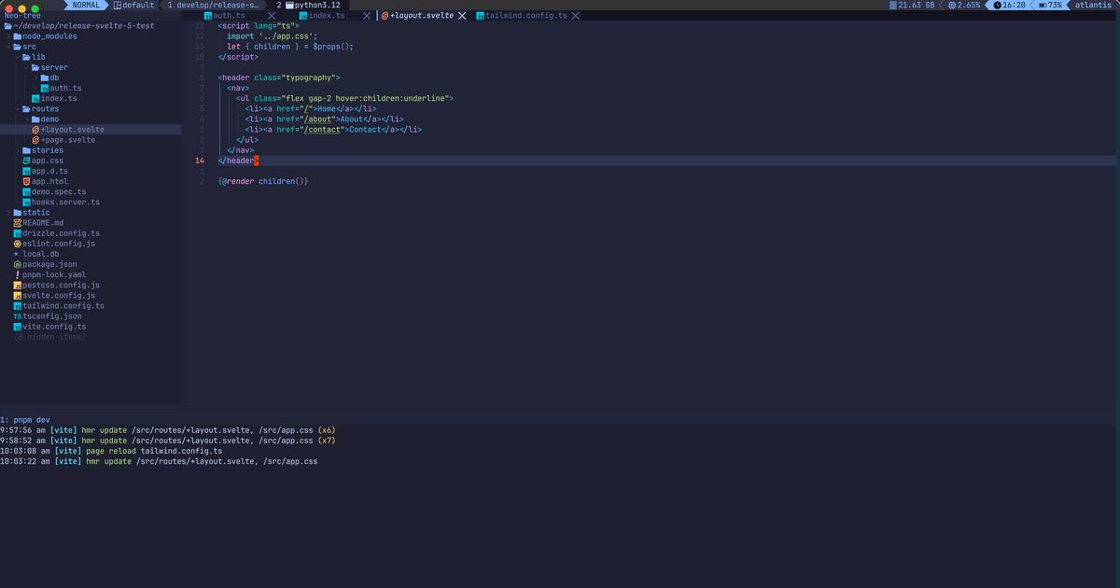Viewport: 1120px width, 588px height.
Task: Open auth.ts in the file tree
Action: tap(65, 88)
